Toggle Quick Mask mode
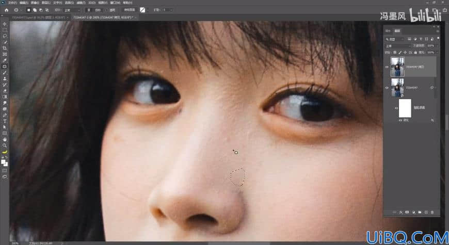This screenshot has width=449, height=245. tap(5, 171)
